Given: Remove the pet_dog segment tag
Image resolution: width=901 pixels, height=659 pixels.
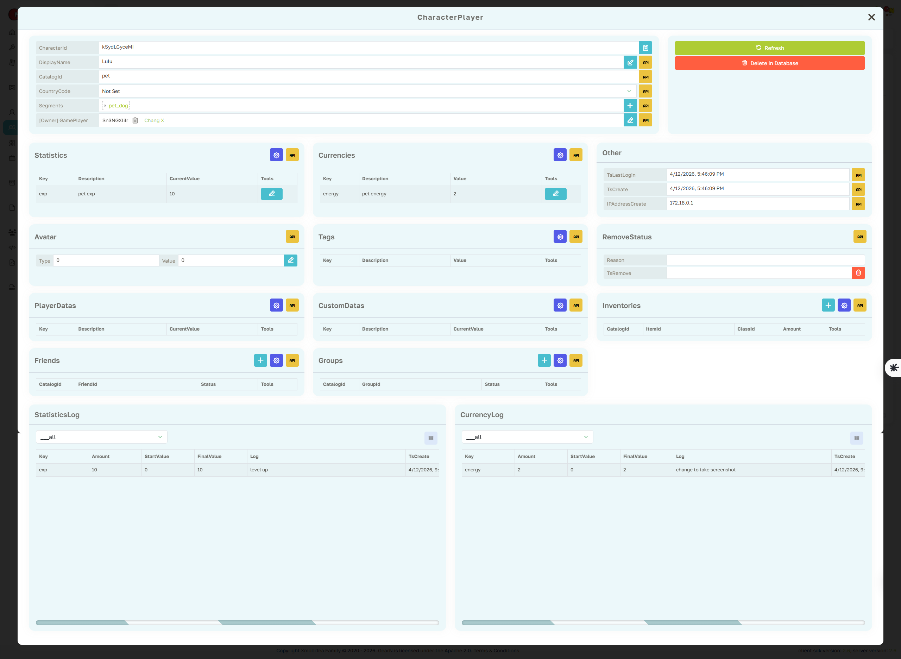Looking at the screenshot, I should [105, 106].
